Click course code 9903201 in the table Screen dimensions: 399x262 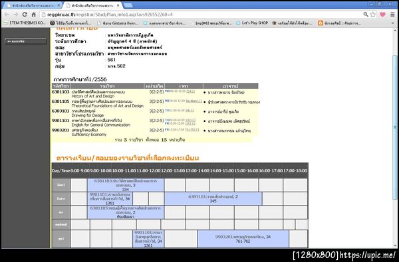(x=61, y=130)
